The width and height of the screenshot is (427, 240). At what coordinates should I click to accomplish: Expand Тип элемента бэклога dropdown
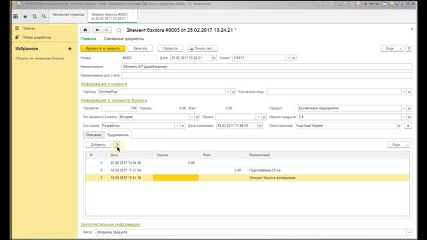click(x=191, y=117)
